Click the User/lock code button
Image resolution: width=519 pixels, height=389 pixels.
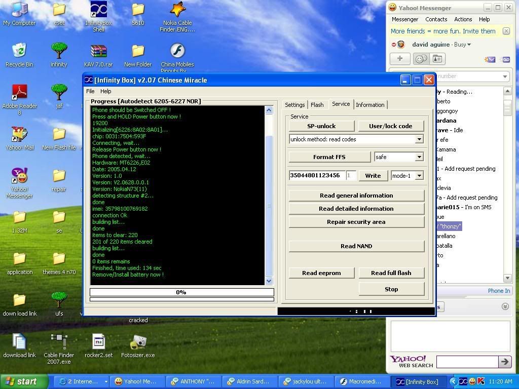click(x=391, y=126)
